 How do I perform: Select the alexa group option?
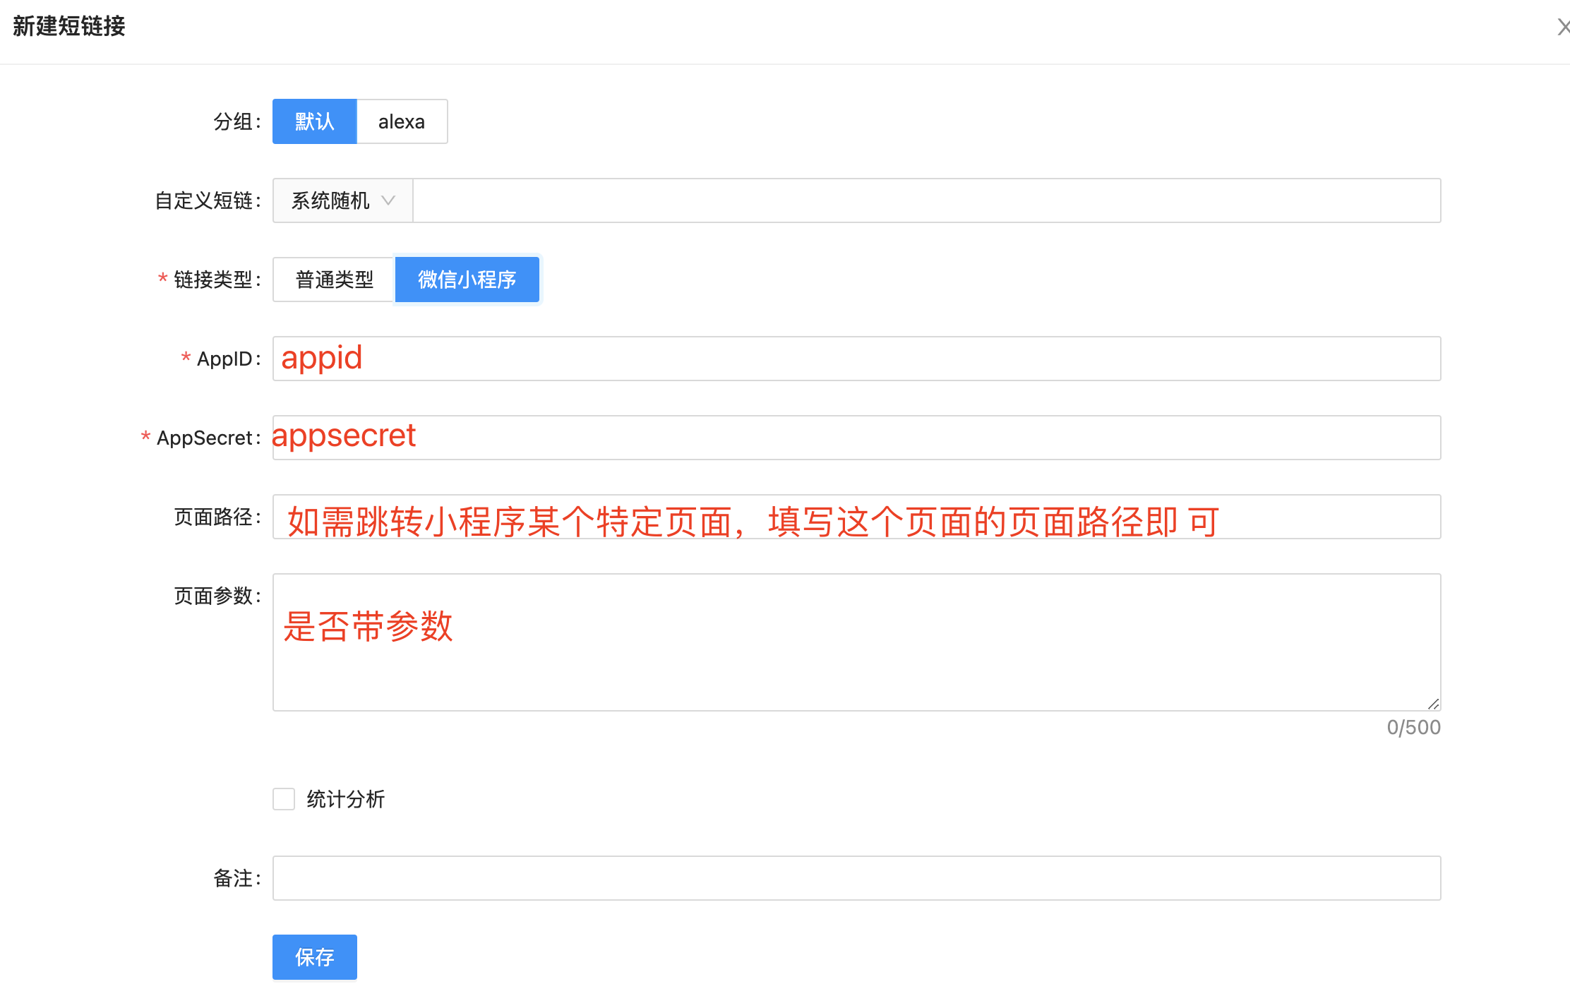[x=402, y=121]
